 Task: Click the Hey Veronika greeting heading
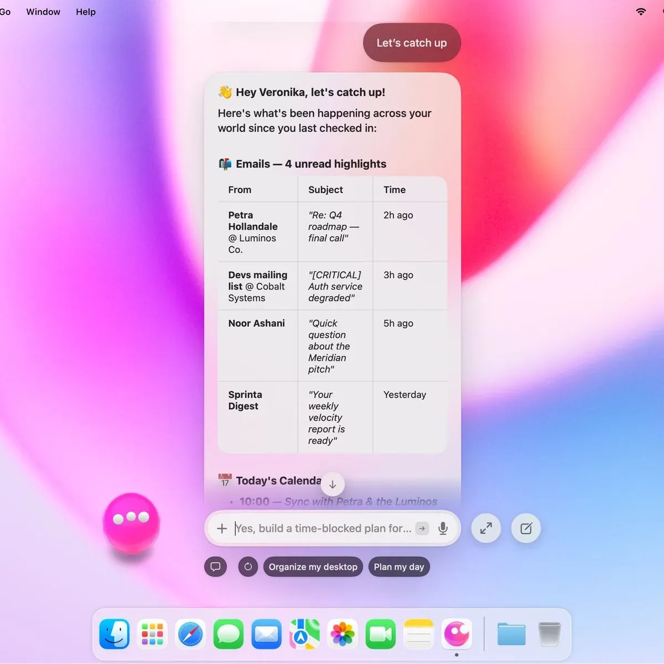tap(302, 92)
